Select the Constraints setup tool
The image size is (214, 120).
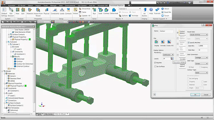tap(55, 11)
